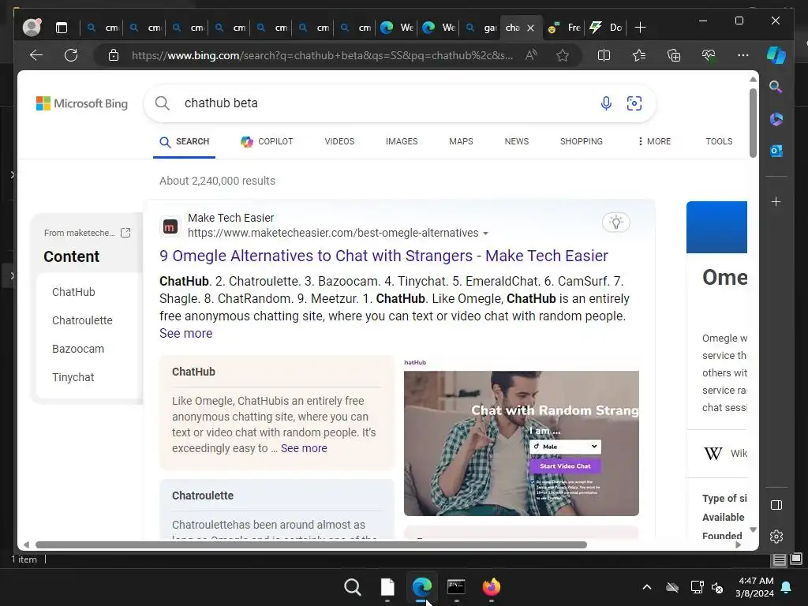Open the split screen icon
This screenshot has width=808, height=606.
tap(604, 55)
